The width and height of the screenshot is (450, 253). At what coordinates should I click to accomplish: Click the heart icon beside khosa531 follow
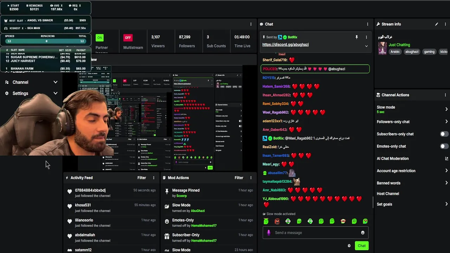[70, 207]
